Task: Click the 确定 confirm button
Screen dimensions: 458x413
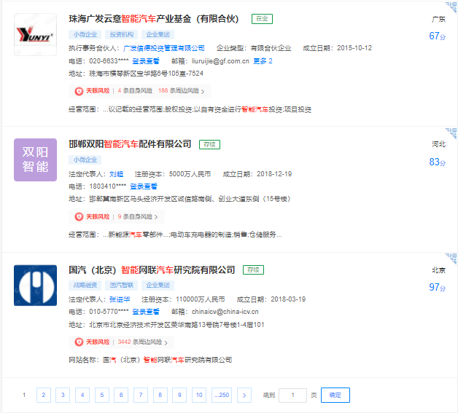Action: pyautogui.click(x=335, y=396)
